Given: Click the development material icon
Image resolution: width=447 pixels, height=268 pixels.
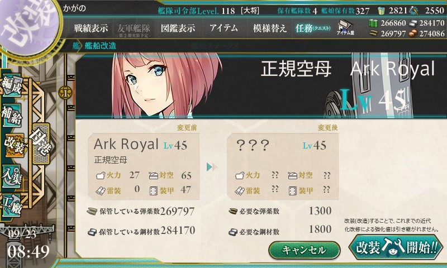Looking at the screenshot, I should tap(413, 11).
